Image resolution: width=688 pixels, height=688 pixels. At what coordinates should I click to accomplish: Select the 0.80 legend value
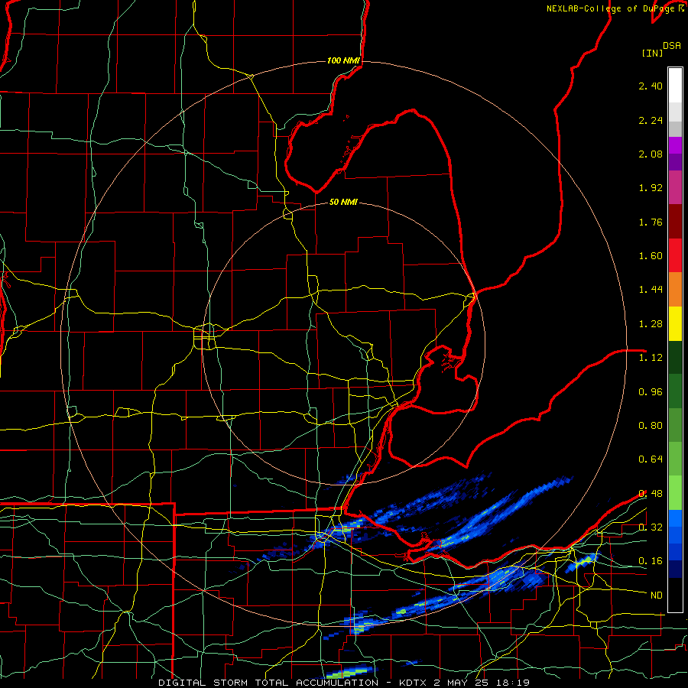pyautogui.click(x=651, y=426)
